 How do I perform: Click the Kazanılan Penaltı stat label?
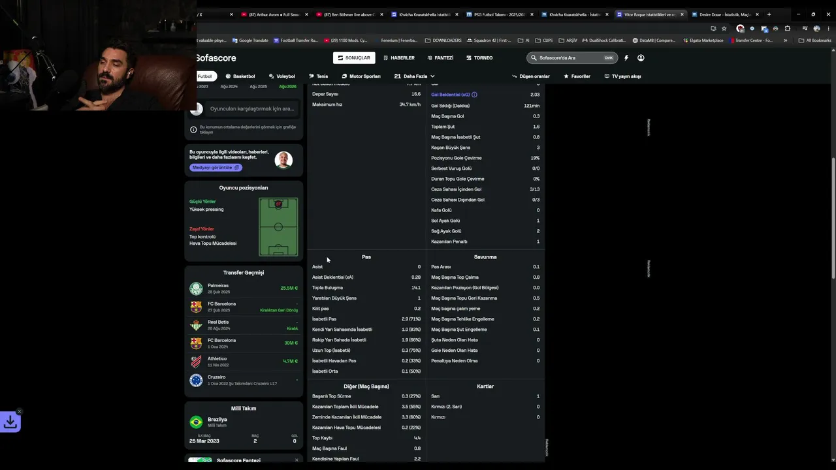pos(449,242)
